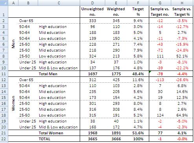The height and width of the screenshot is (143, 194).
Task: Click cell with value 235
Action: 92,91
